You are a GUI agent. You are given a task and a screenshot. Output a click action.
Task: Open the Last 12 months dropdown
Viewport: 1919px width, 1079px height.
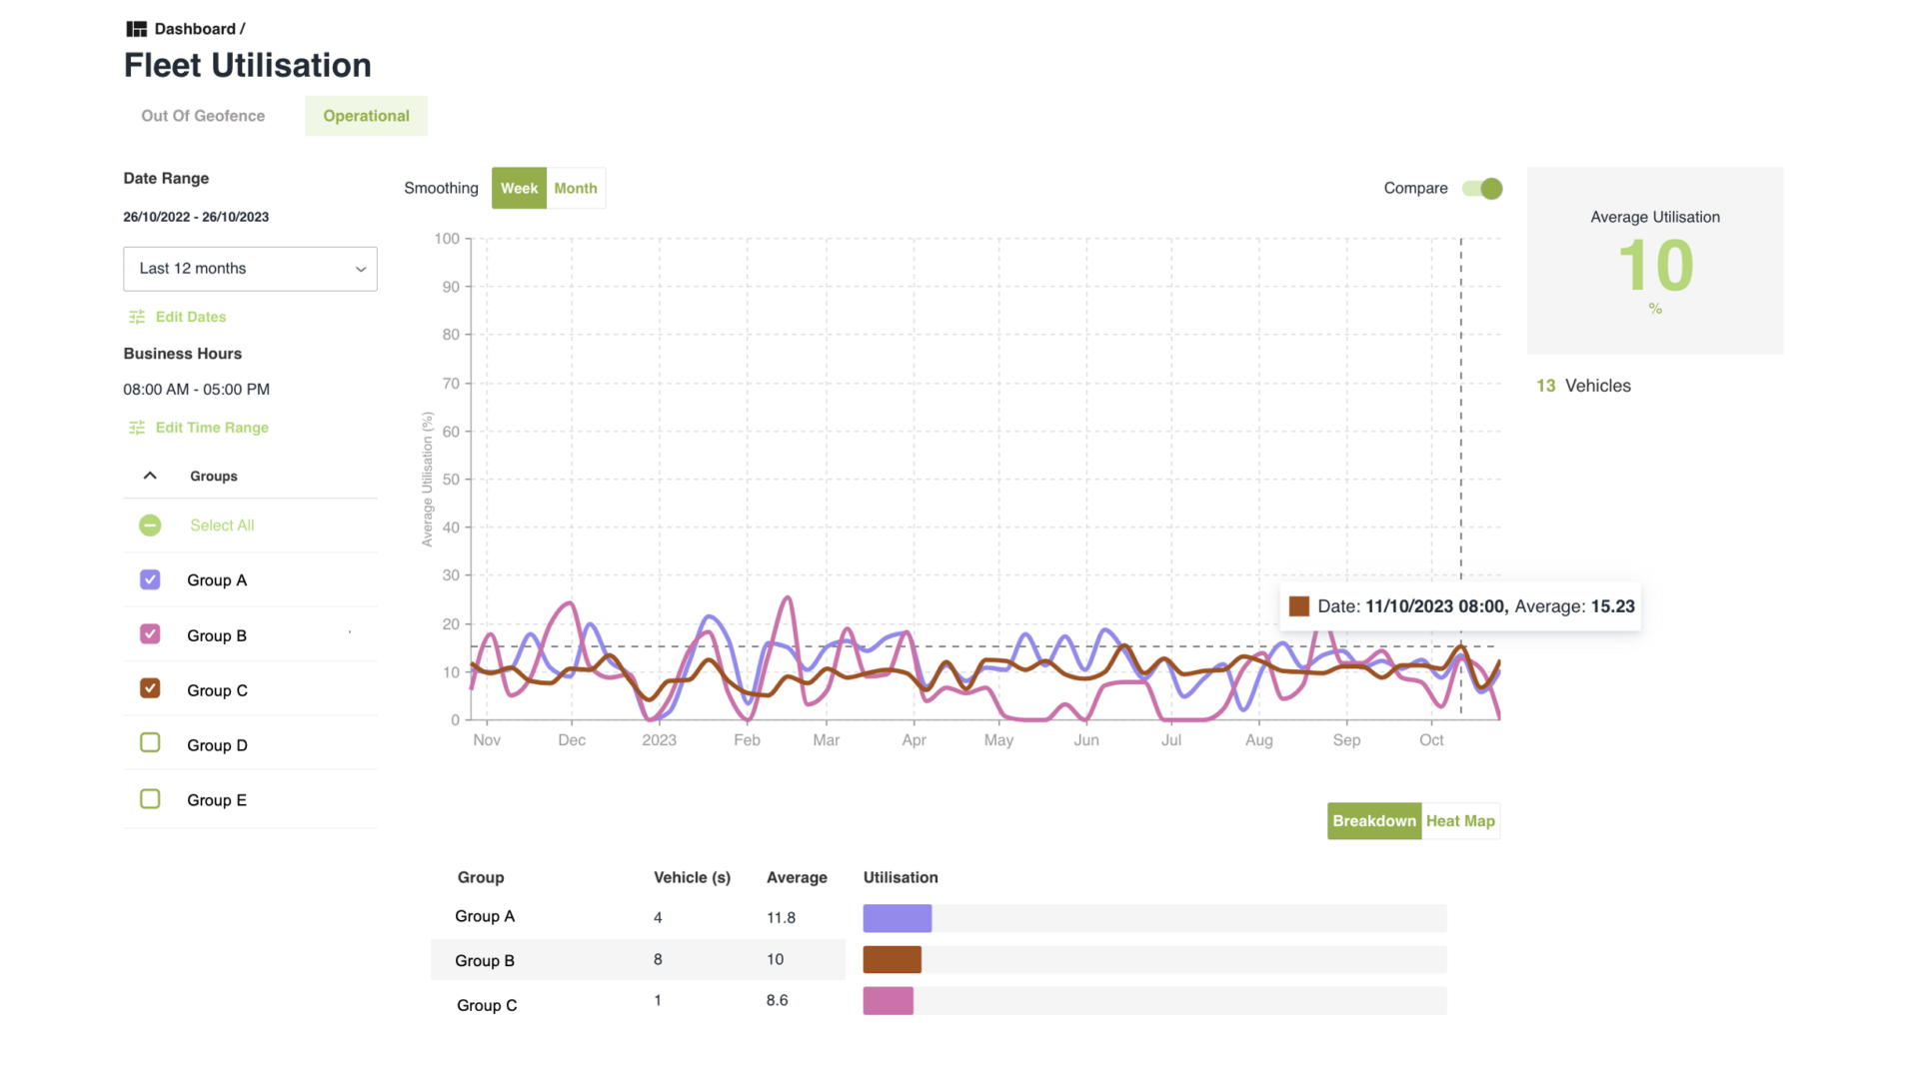pyautogui.click(x=250, y=269)
